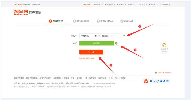Image resolution: width=191 pixels, height=100 pixels.
Task: Click the shopping cart icon in top bar
Action: (105, 5)
